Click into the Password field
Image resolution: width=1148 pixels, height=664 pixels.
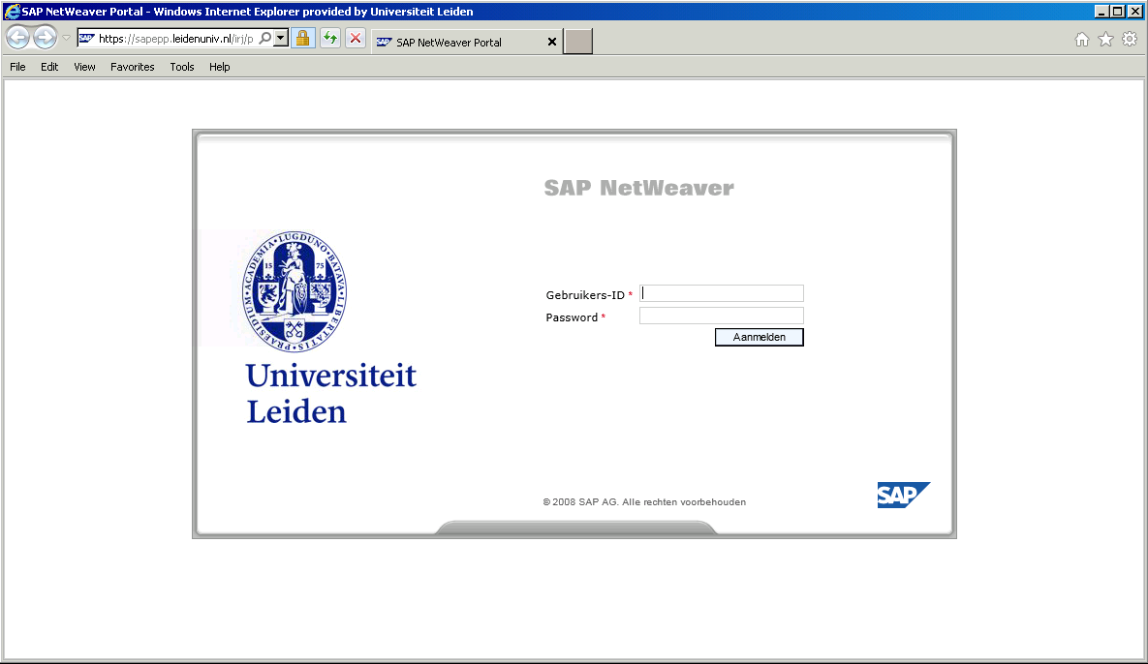pyautogui.click(x=722, y=316)
